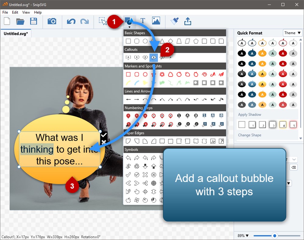Adjust the zoom slider at bottom right
The image size is (304, 240).
click(x=274, y=235)
